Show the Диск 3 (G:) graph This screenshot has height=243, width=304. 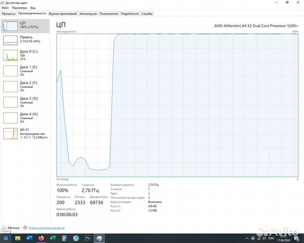point(25,102)
